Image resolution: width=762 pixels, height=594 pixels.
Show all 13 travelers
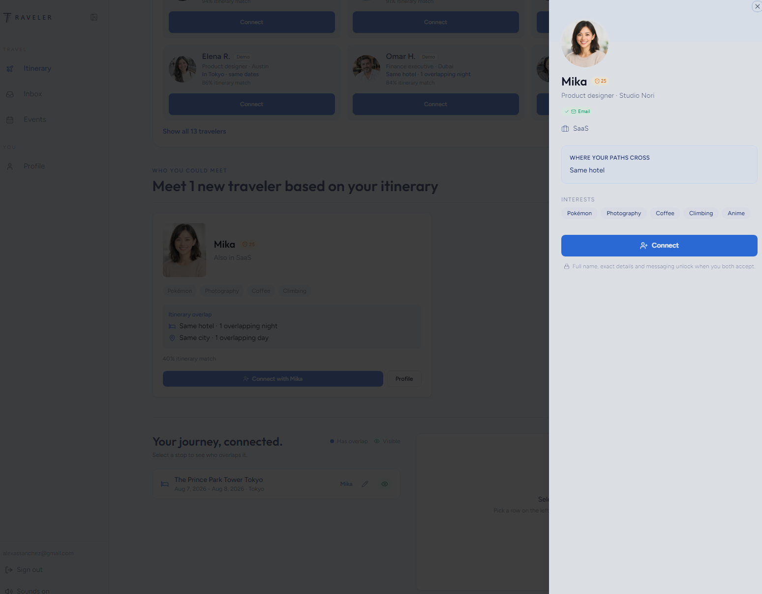194,131
